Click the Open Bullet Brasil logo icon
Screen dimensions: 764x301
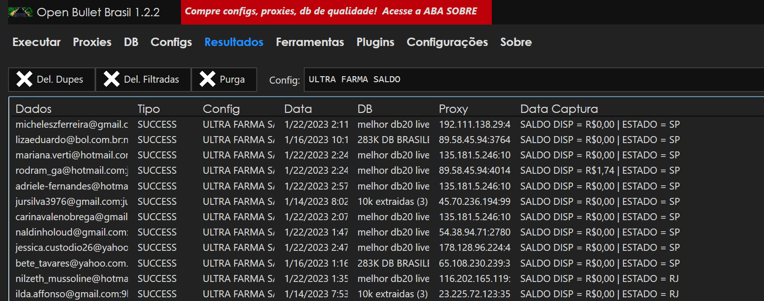20,13
